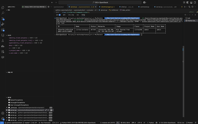Open launch.json via debug gear icon
This screenshot has height=124, width=198.
click(x=48, y=7)
